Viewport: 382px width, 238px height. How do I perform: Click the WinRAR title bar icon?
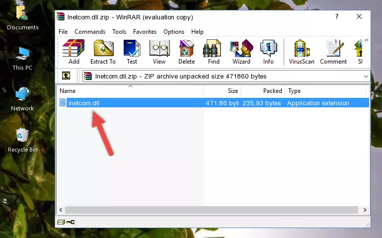[x=61, y=17]
